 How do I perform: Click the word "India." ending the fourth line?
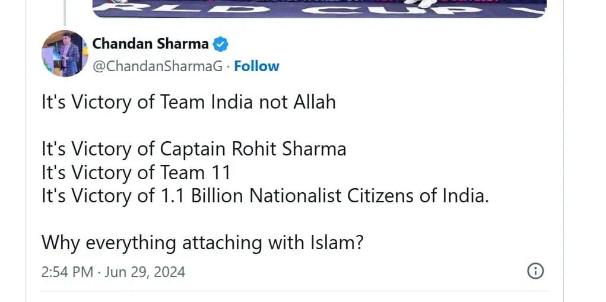point(465,196)
